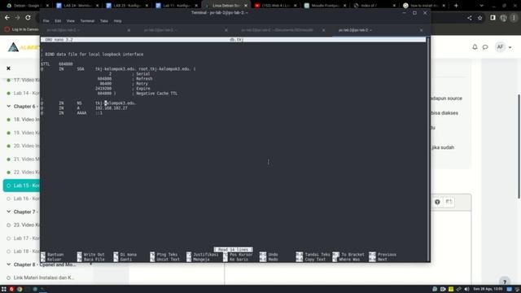Open the File menu in Terminal
This screenshot has width=521, height=293.
[46, 21]
